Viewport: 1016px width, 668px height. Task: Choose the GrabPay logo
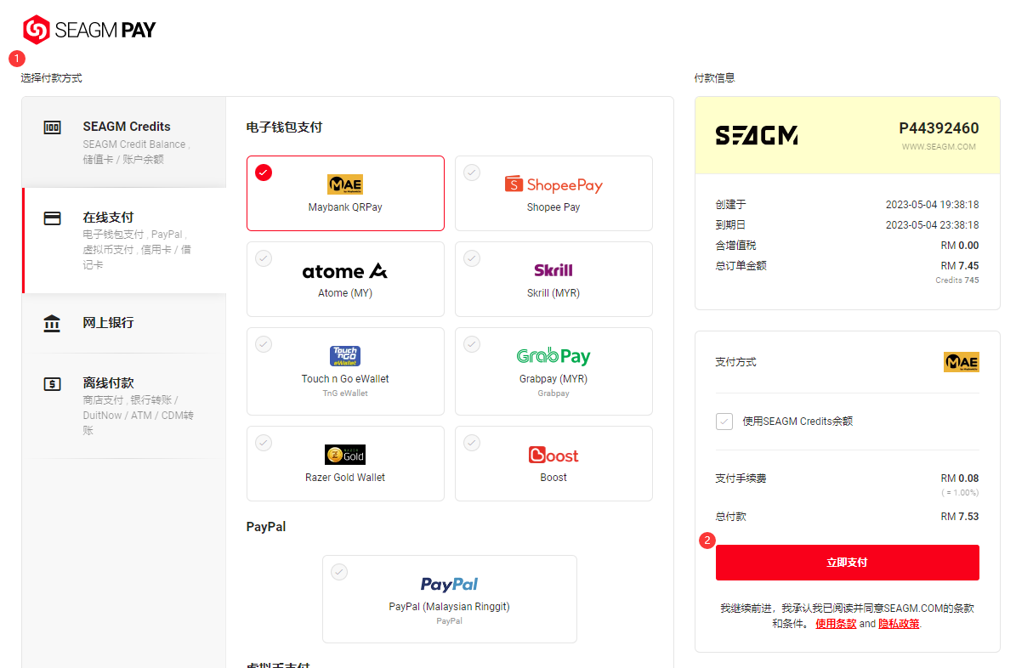tap(553, 356)
